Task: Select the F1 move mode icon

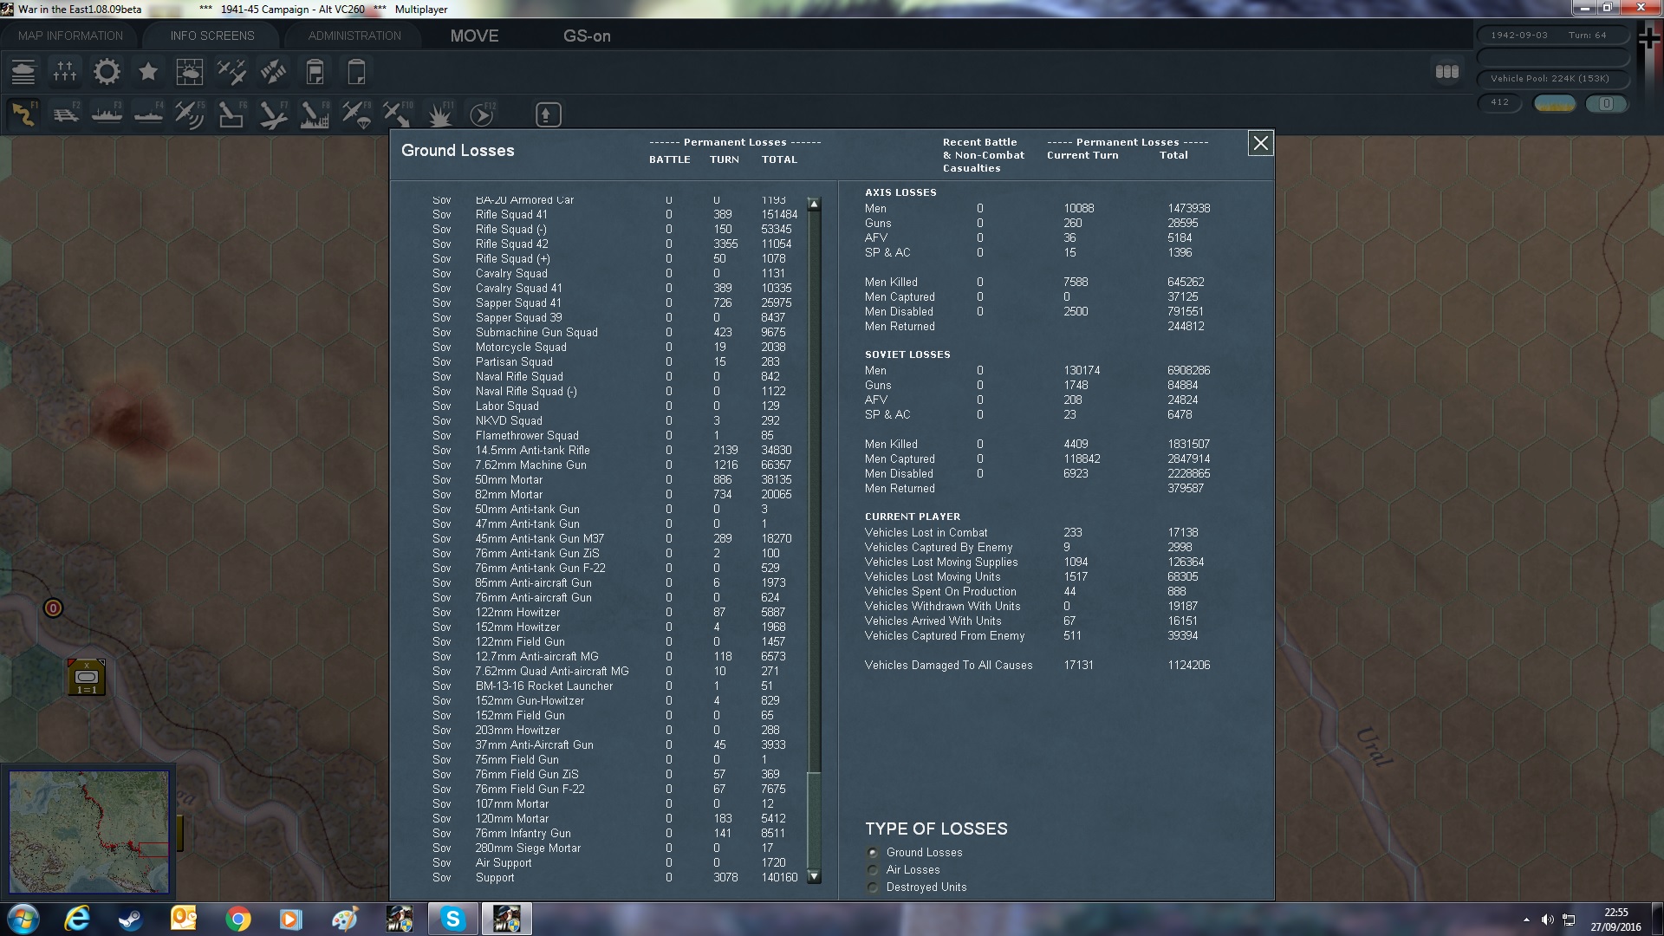Action: (24, 114)
